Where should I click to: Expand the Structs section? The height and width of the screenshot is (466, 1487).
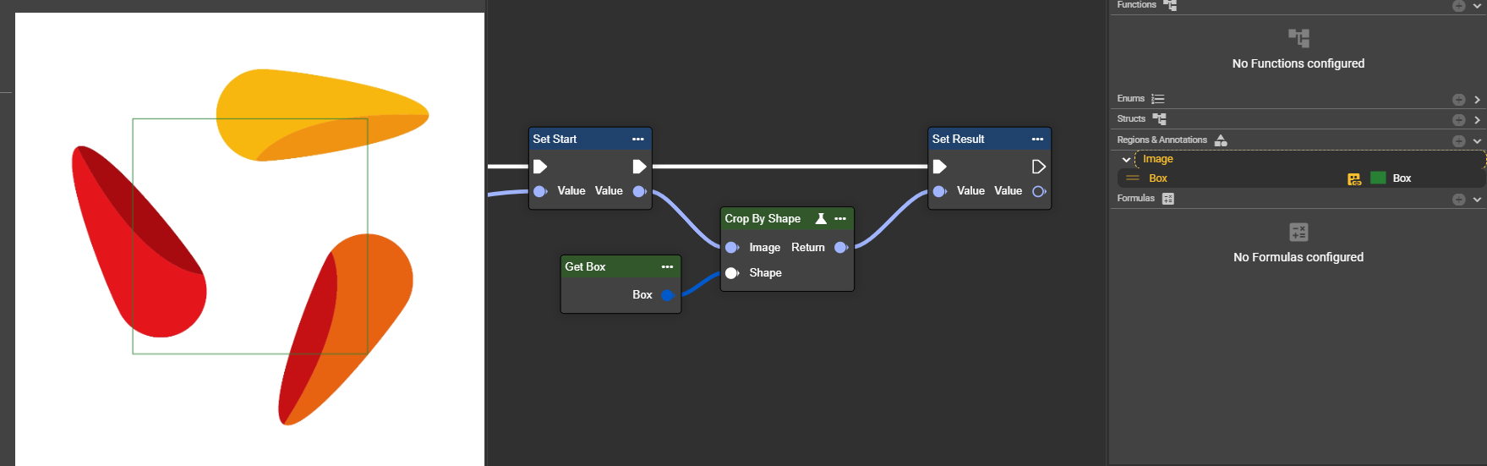[x=1477, y=120]
